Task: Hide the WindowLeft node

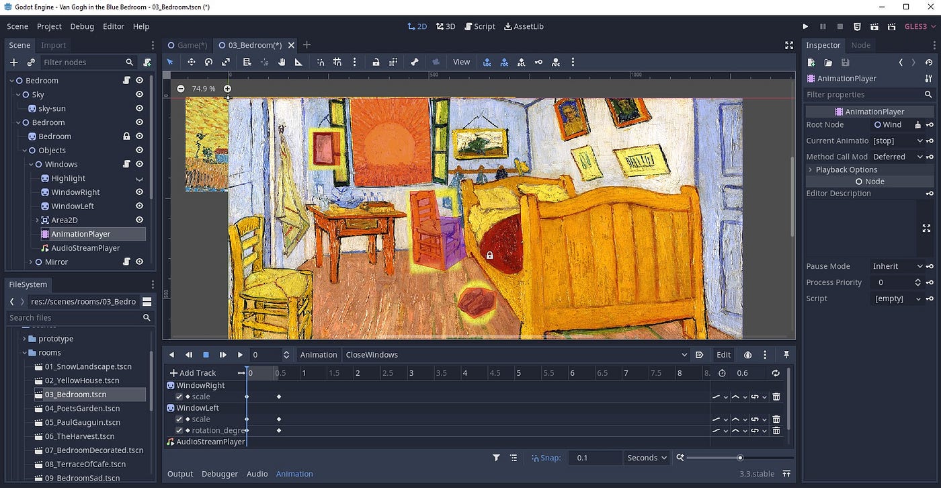Action: point(139,206)
